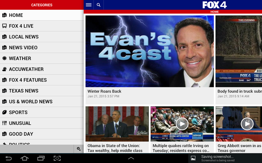This screenshot has height=163, width=262.
Task: Tap the TV icon beside FOX 4 LIVE
Action: pos(5,26)
